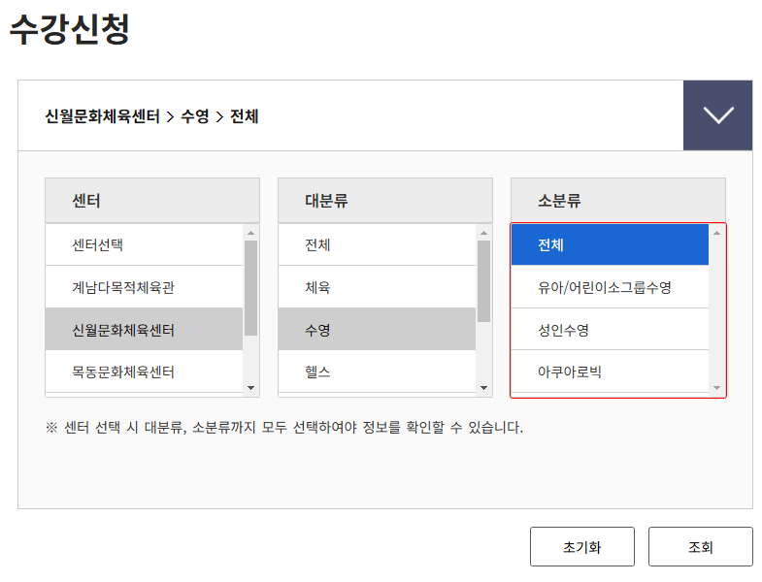Image resolution: width=762 pixels, height=582 pixels.
Task: Click center list scroll down arrow
Action: tap(250, 388)
